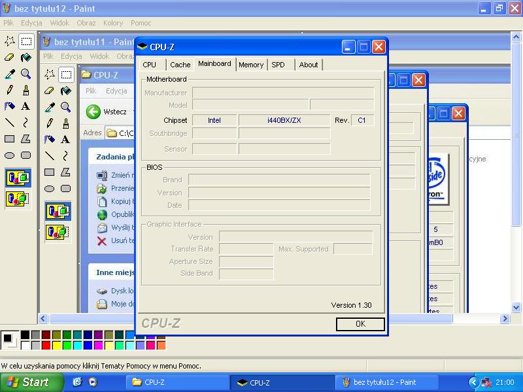The image size is (523, 392).
Task: Choose the Airbrush tool in the outer Paint toolbox
Action: coord(10,106)
